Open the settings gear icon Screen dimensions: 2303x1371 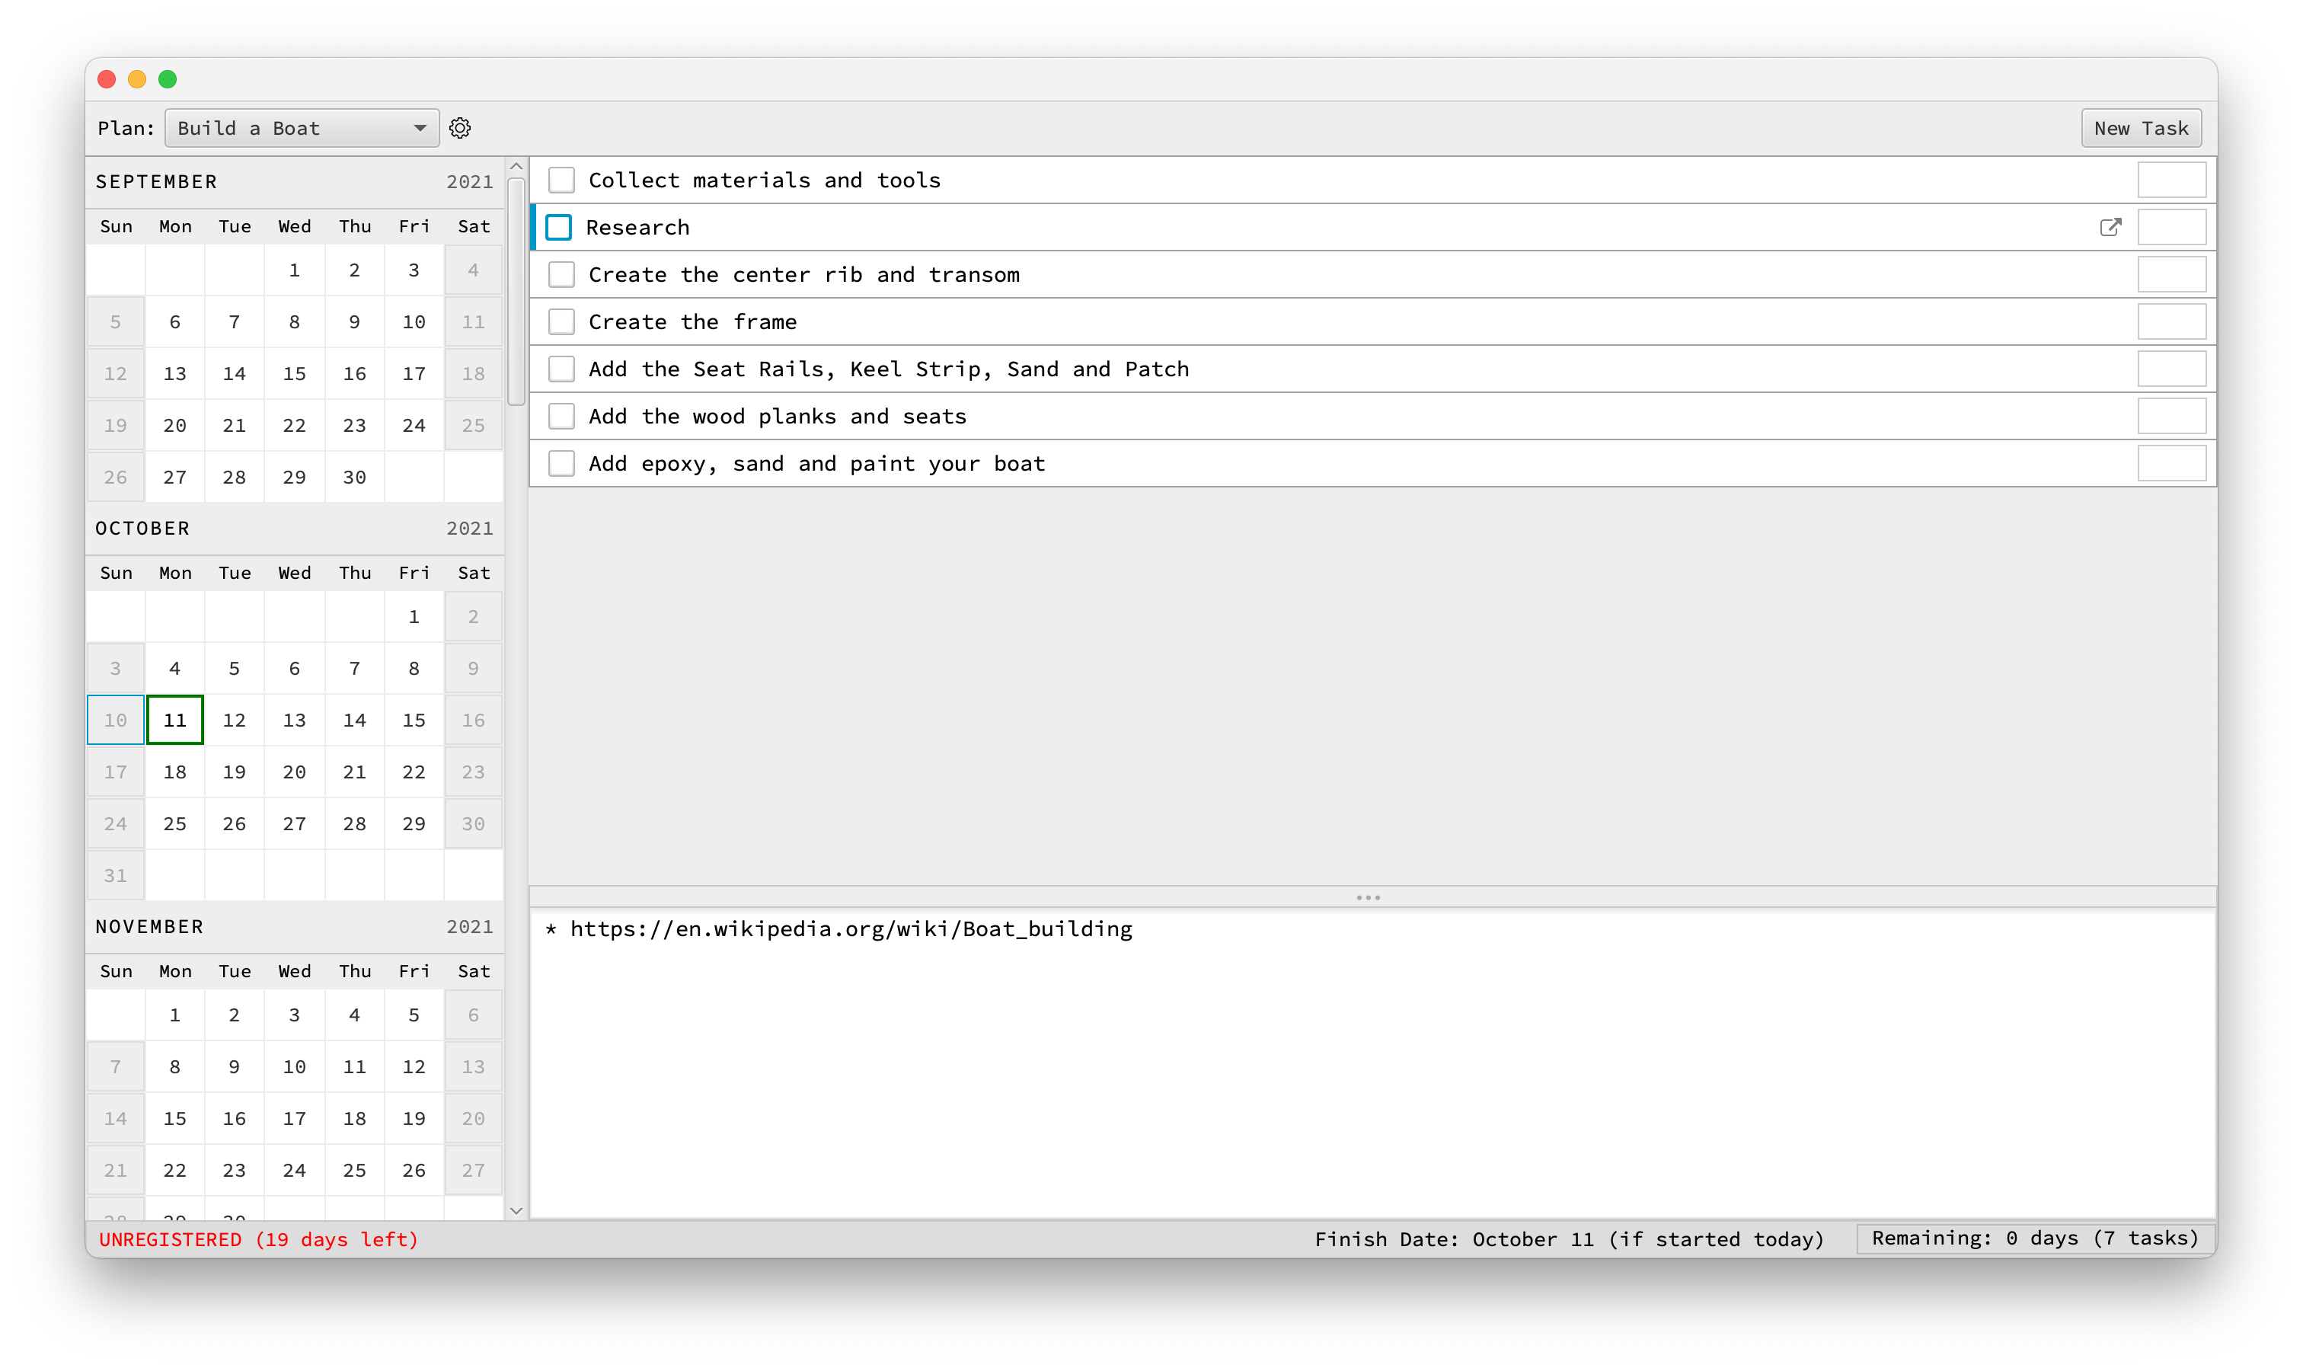[460, 129]
